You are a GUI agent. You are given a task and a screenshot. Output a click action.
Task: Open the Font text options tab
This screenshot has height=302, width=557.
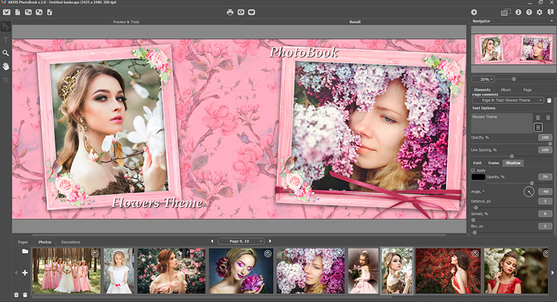click(x=477, y=163)
